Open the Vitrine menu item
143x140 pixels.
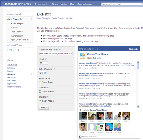point(64,4)
